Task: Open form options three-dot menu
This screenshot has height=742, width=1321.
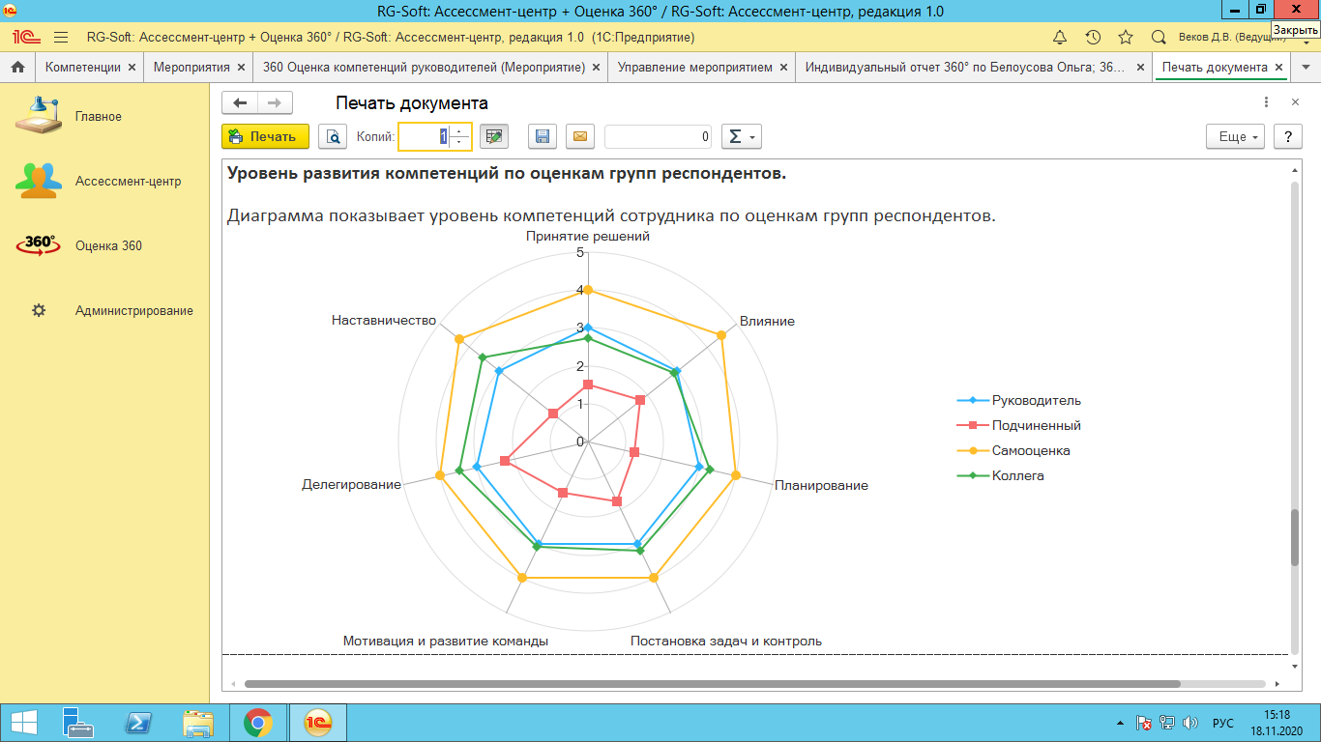Action: (1267, 102)
